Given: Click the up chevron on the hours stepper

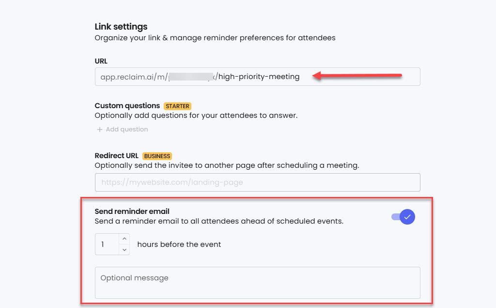Looking at the screenshot, I should pos(124,240).
